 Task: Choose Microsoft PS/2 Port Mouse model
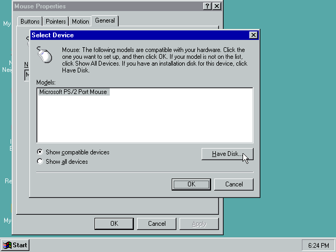tap(73, 92)
